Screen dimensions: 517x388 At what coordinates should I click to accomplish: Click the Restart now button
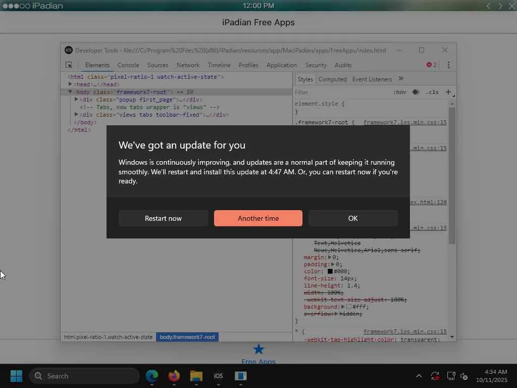163,218
